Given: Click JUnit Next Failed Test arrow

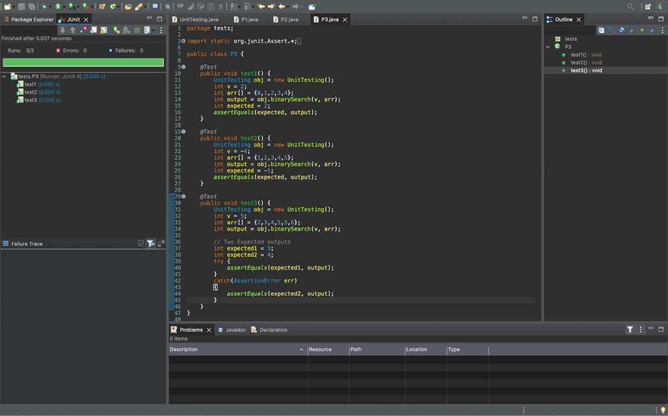Looking at the screenshot, I should click(x=62, y=31).
